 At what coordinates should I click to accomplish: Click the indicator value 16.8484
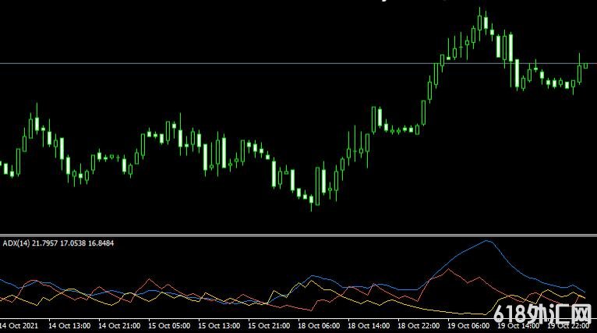[101, 243]
